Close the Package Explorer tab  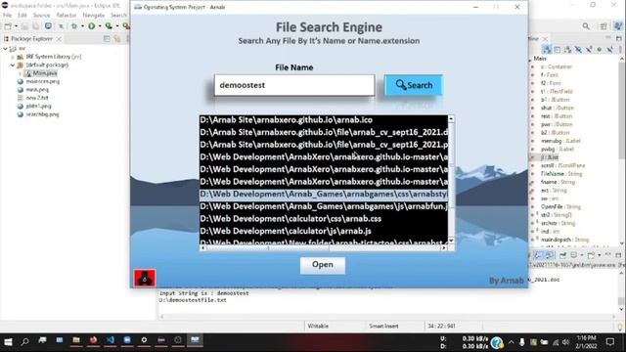pyautogui.click(x=59, y=39)
